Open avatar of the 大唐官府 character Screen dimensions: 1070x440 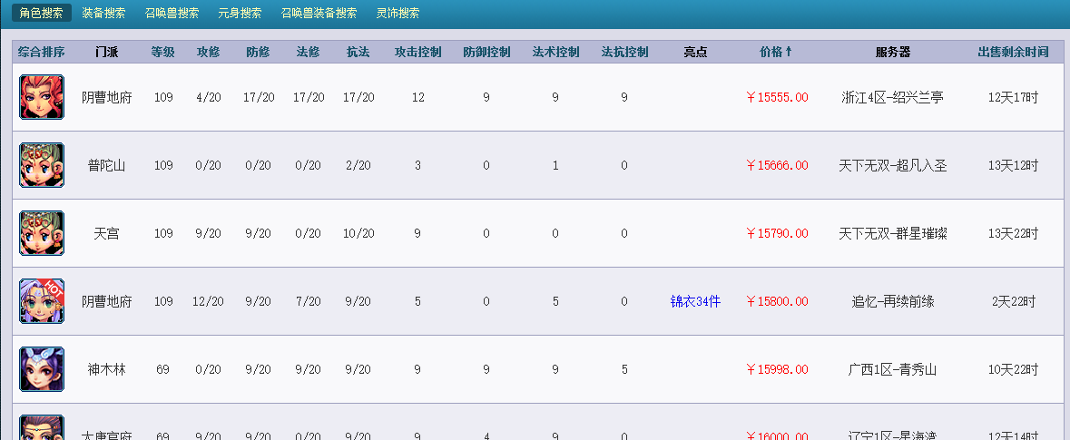42,427
